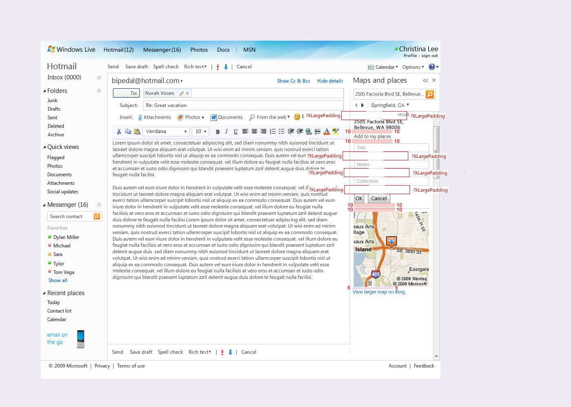Align text right
This screenshot has width=571, height=407.
pos(263,131)
